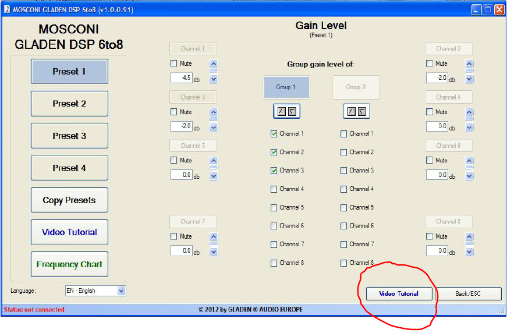
Task: Open Copy Presets
Action: click(69, 200)
